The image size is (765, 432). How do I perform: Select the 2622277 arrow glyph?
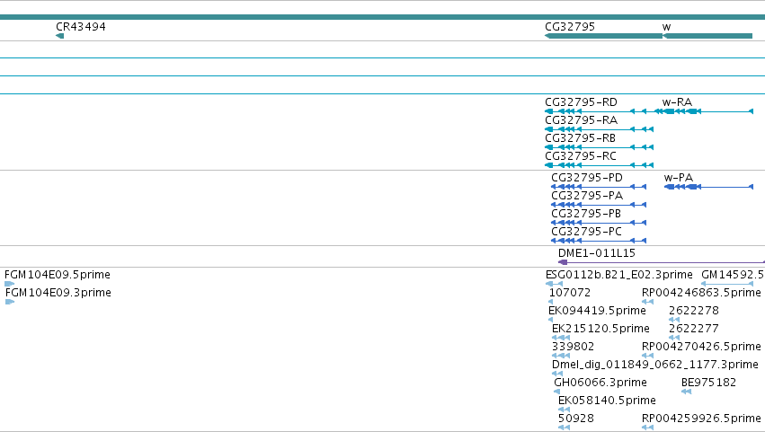click(674, 338)
